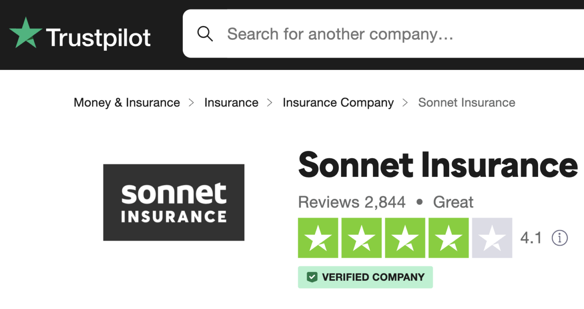Click the Great rating label
This screenshot has height=309, width=584.
tap(453, 202)
